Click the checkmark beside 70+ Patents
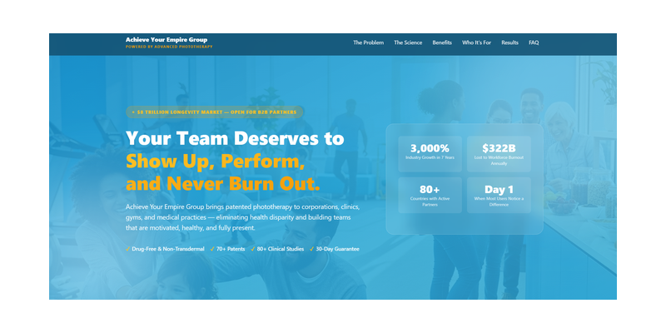The width and height of the screenshot is (666, 333). [212, 249]
